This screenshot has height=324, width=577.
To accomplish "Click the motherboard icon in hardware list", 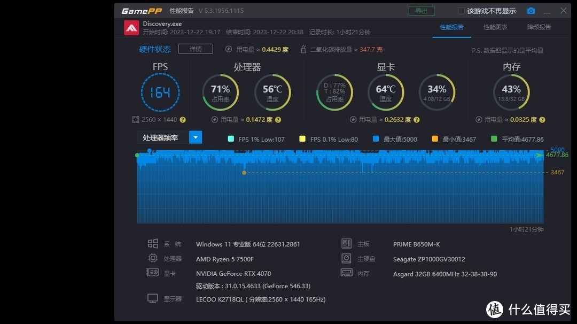I will point(346,243).
